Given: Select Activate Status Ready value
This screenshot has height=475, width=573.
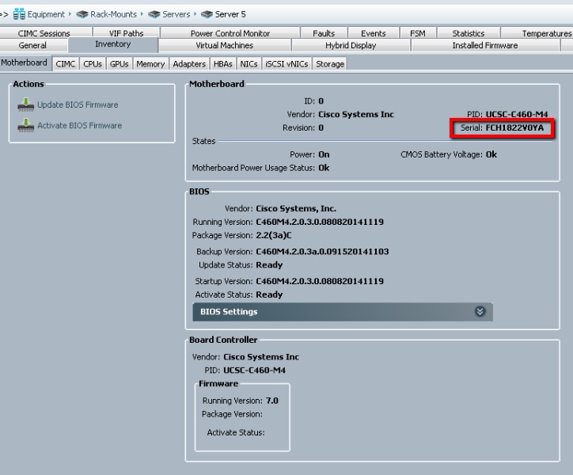Looking at the screenshot, I should [269, 294].
